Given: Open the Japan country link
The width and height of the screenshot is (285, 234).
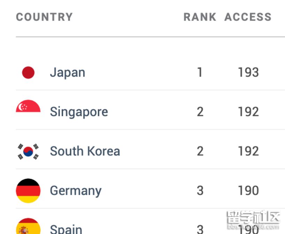Looking at the screenshot, I should pos(68,72).
